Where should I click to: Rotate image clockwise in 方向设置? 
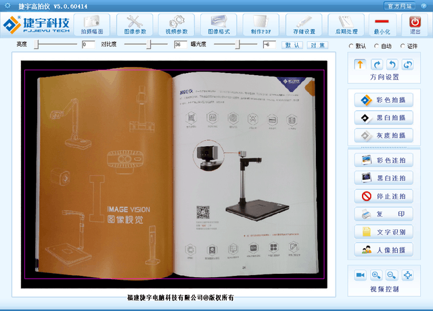(x=376, y=64)
